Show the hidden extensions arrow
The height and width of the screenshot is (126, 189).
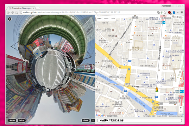click(x=178, y=12)
